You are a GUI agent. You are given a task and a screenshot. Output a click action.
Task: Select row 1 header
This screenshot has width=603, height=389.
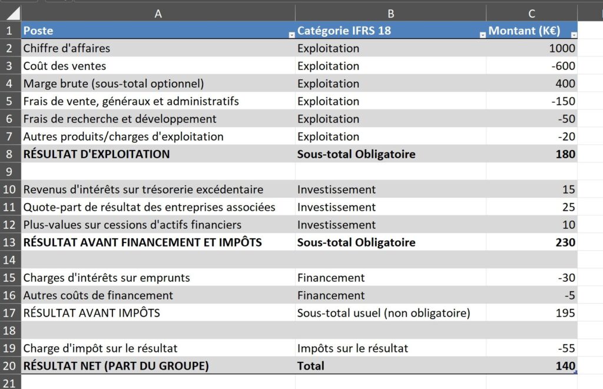click(11, 31)
